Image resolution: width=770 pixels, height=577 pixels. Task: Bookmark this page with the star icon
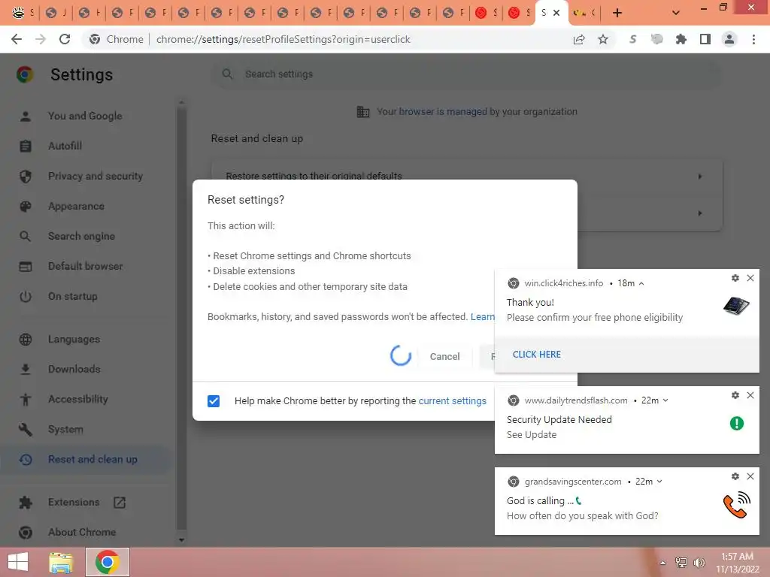click(x=603, y=39)
